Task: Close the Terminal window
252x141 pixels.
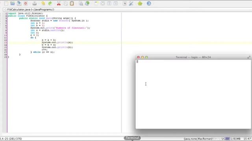Action: point(138,57)
